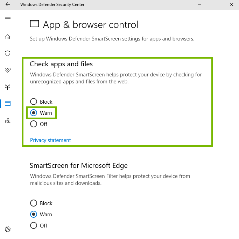Click the SmartScreen for Microsoft Edge heading

coord(79,165)
